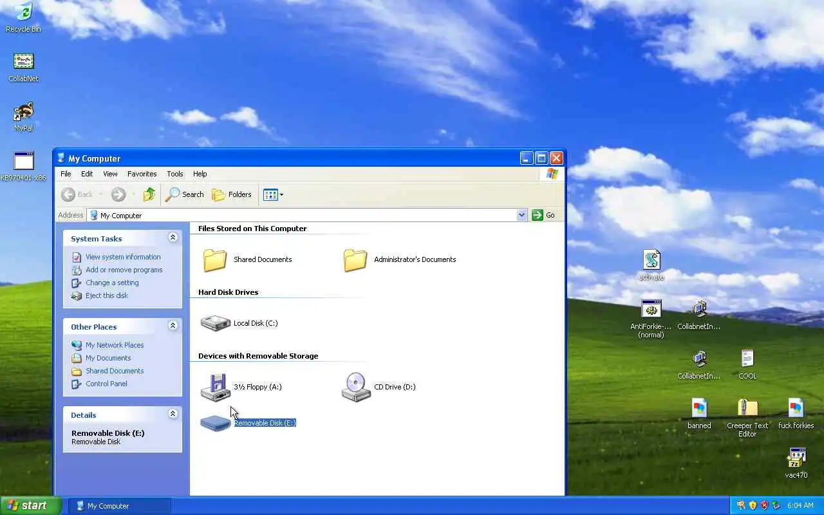Viewport: 824px width, 515px height.
Task: Click the red security alert shield tray icon
Action: (x=764, y=505)
